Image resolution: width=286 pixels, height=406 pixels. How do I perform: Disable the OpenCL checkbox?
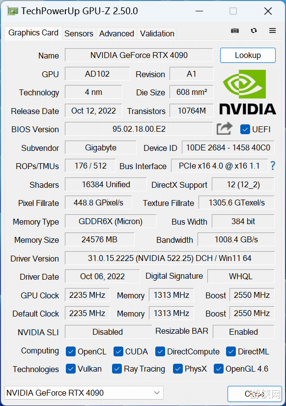(x=70, y=351)
